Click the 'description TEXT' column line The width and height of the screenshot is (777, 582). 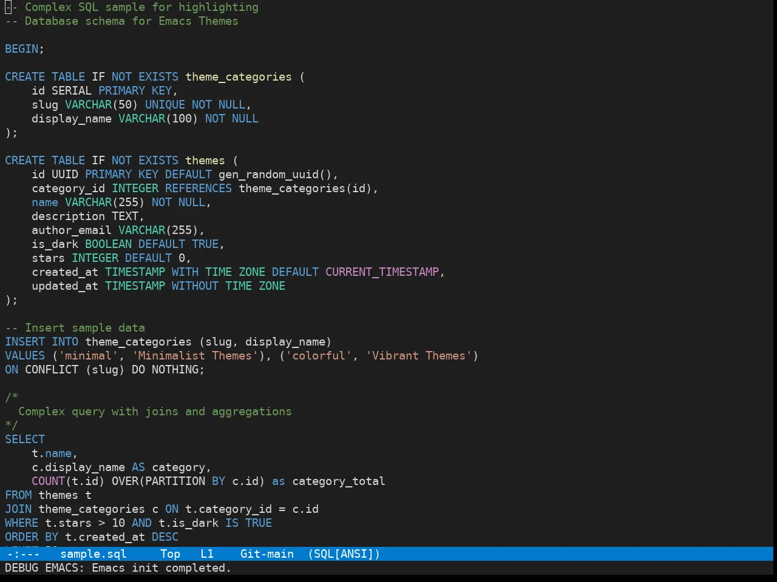[x=88, y=216]
